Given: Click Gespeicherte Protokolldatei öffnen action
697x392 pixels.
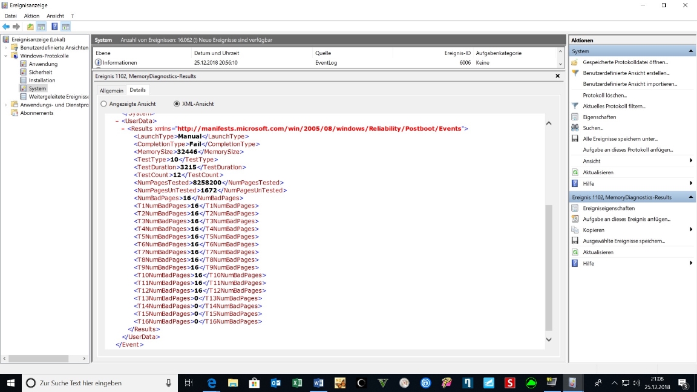Looking at the screenshot, I should pyautogui.click(x=625, y=62).
